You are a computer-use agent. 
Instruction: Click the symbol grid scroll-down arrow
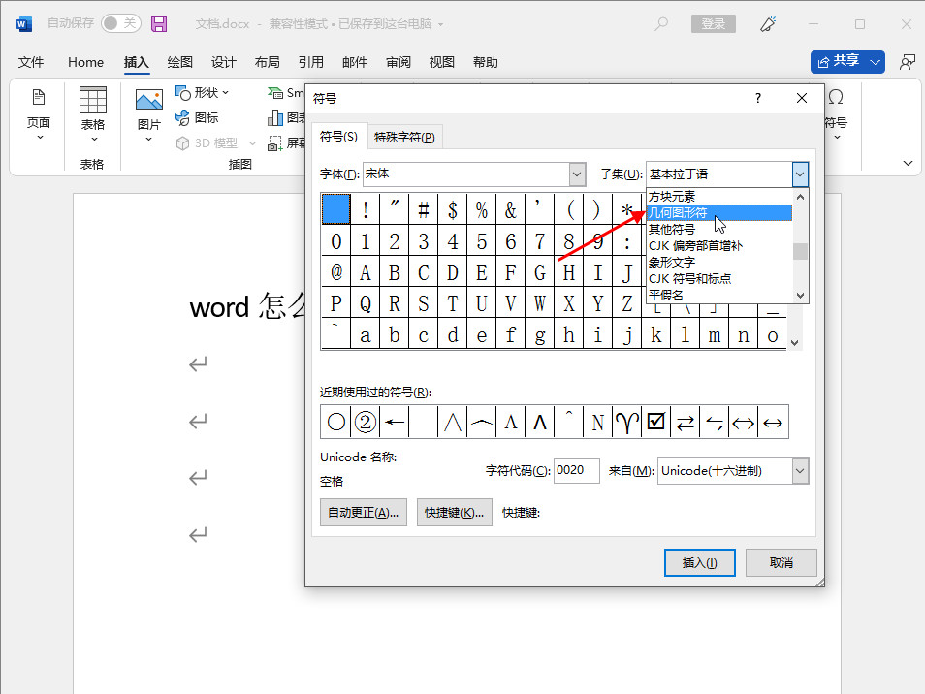[x=795, y=342]
